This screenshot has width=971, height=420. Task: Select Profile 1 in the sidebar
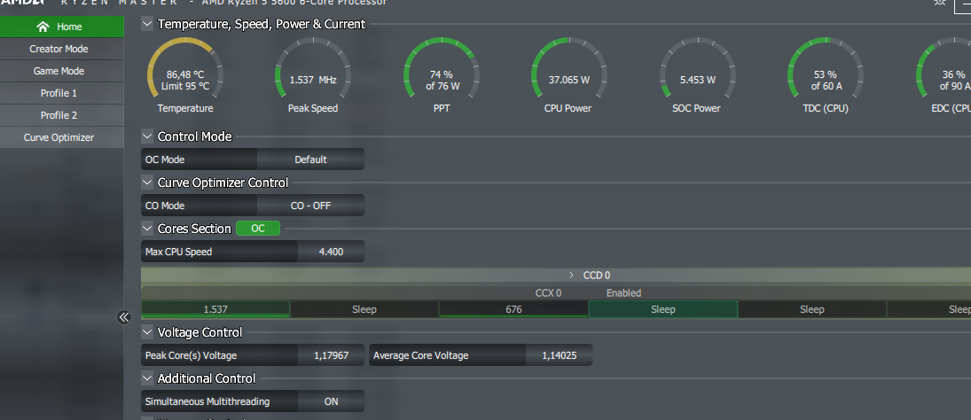[x=59, y=93]
